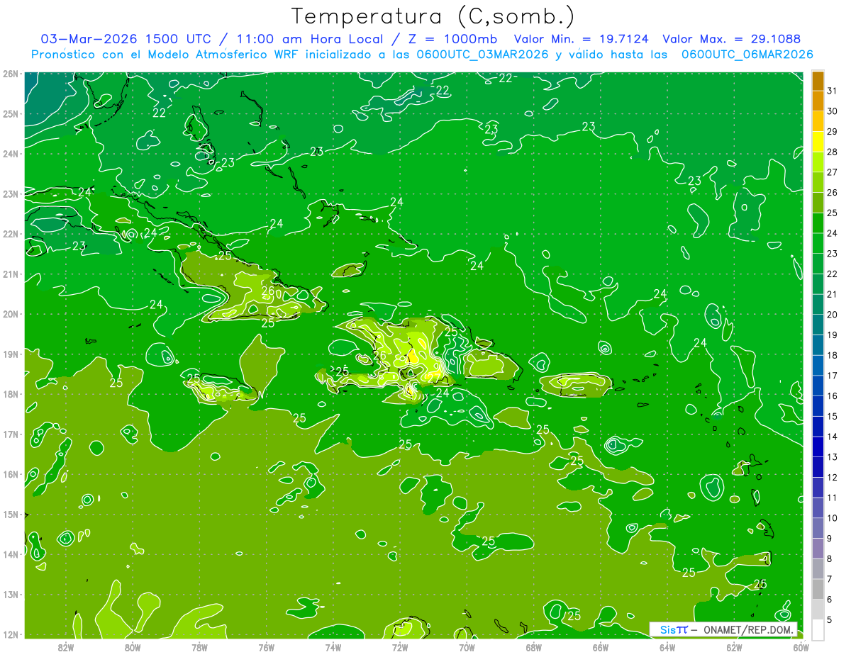The width and height of the screenshot is (851, 657).
Task: Pick the dark orange swatch above 31
Action: pos(818,81)
